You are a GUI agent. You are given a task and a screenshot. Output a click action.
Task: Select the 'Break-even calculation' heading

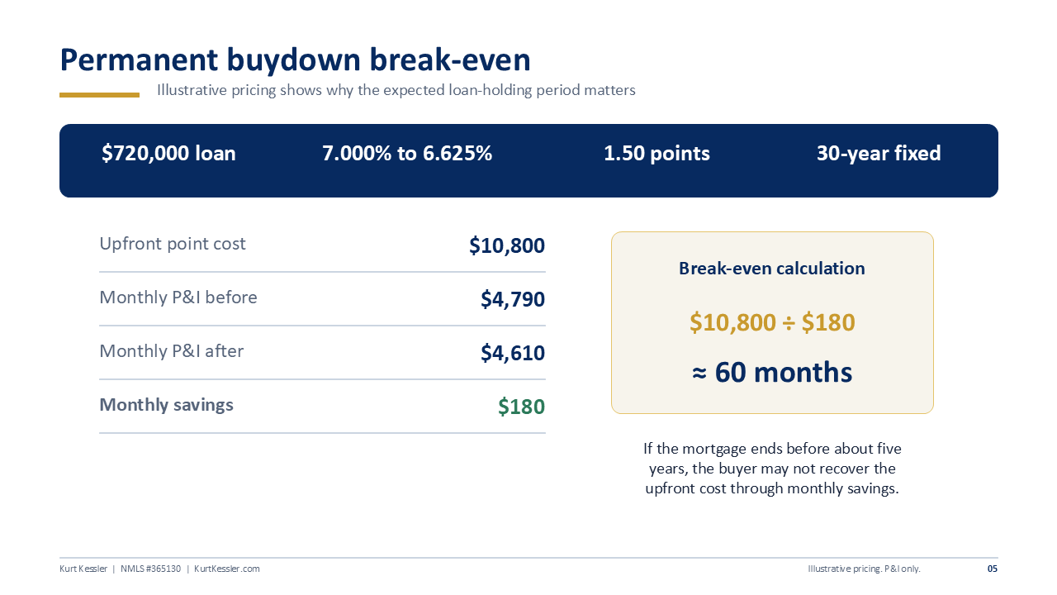[772, 269]
